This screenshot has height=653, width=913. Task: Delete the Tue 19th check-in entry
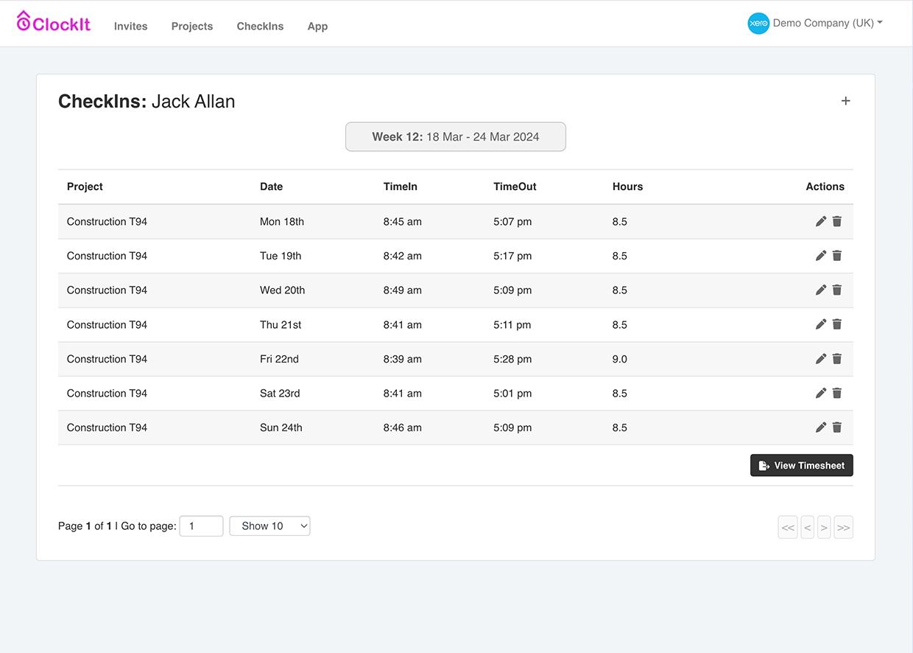tap(837, 256)
